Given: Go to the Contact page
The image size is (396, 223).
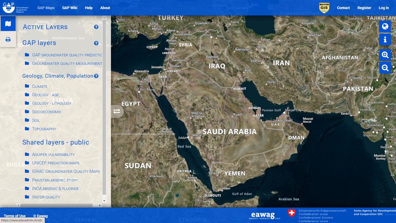Looking at the screenshot, I should tap(343, 8).
